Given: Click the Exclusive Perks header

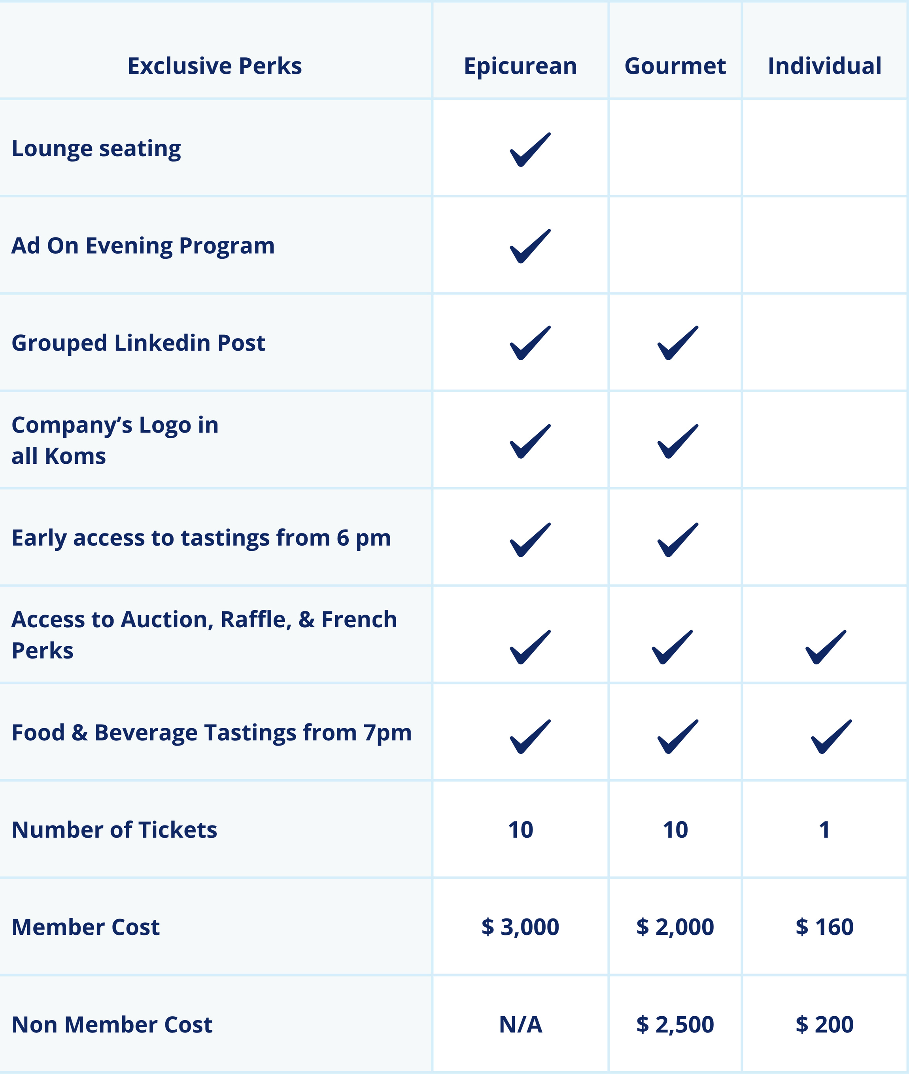Looking at the screenshot, I should 215,66.
